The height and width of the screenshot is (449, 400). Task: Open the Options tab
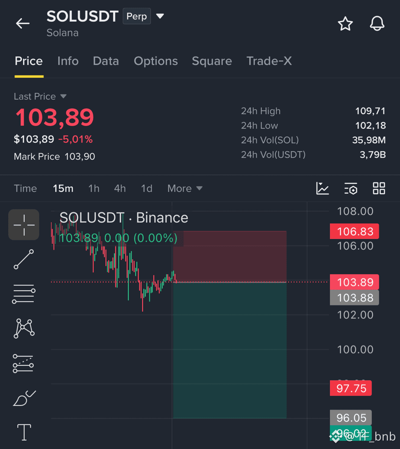(x=156, y=61)
